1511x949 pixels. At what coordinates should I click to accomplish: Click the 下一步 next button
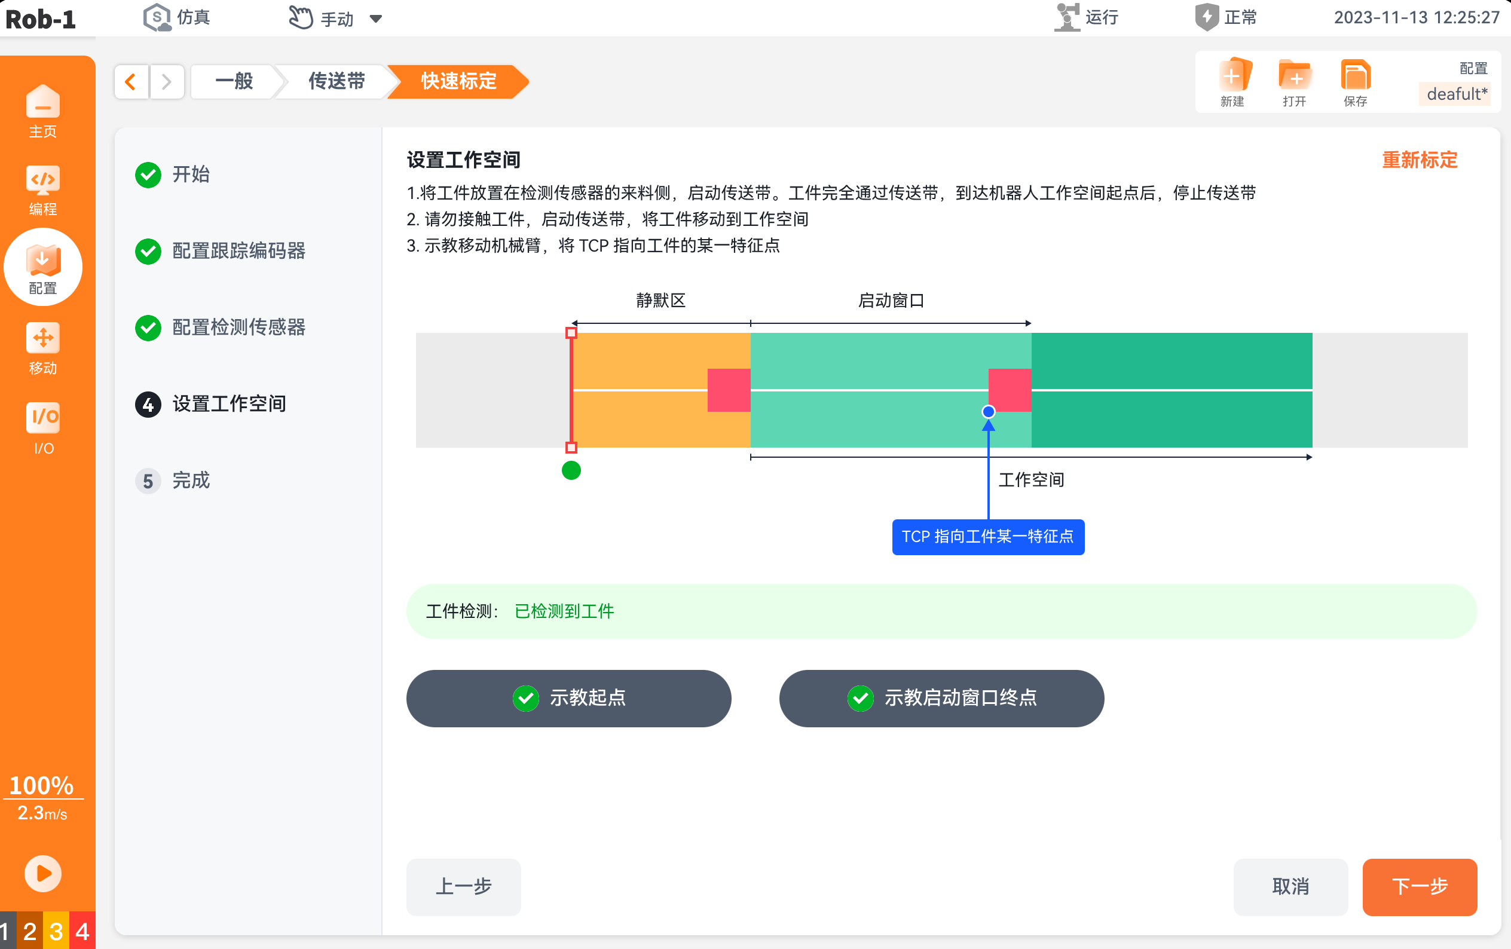(x=1420, y=886)
